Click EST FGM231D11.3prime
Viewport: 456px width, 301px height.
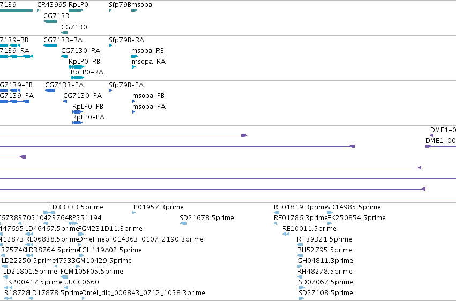pyautogui.click(x=110, y=229)
